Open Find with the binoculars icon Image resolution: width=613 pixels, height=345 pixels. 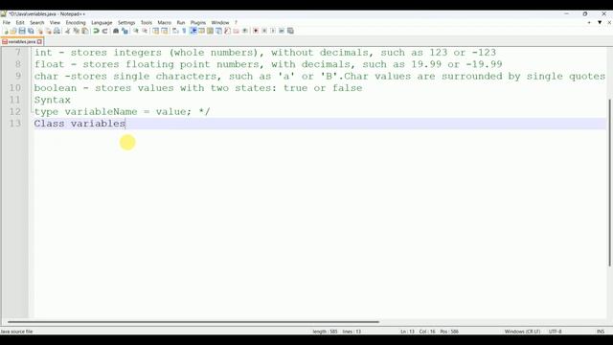(x=116, y=31)
